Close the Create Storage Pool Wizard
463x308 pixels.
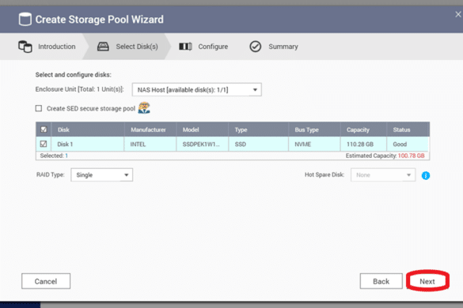tap(458, 14)
